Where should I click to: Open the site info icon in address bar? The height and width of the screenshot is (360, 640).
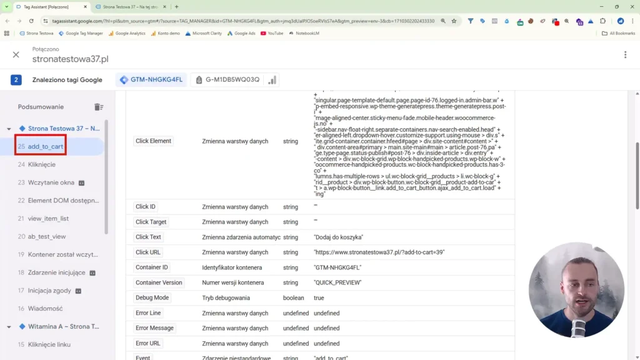pos(45,21)
